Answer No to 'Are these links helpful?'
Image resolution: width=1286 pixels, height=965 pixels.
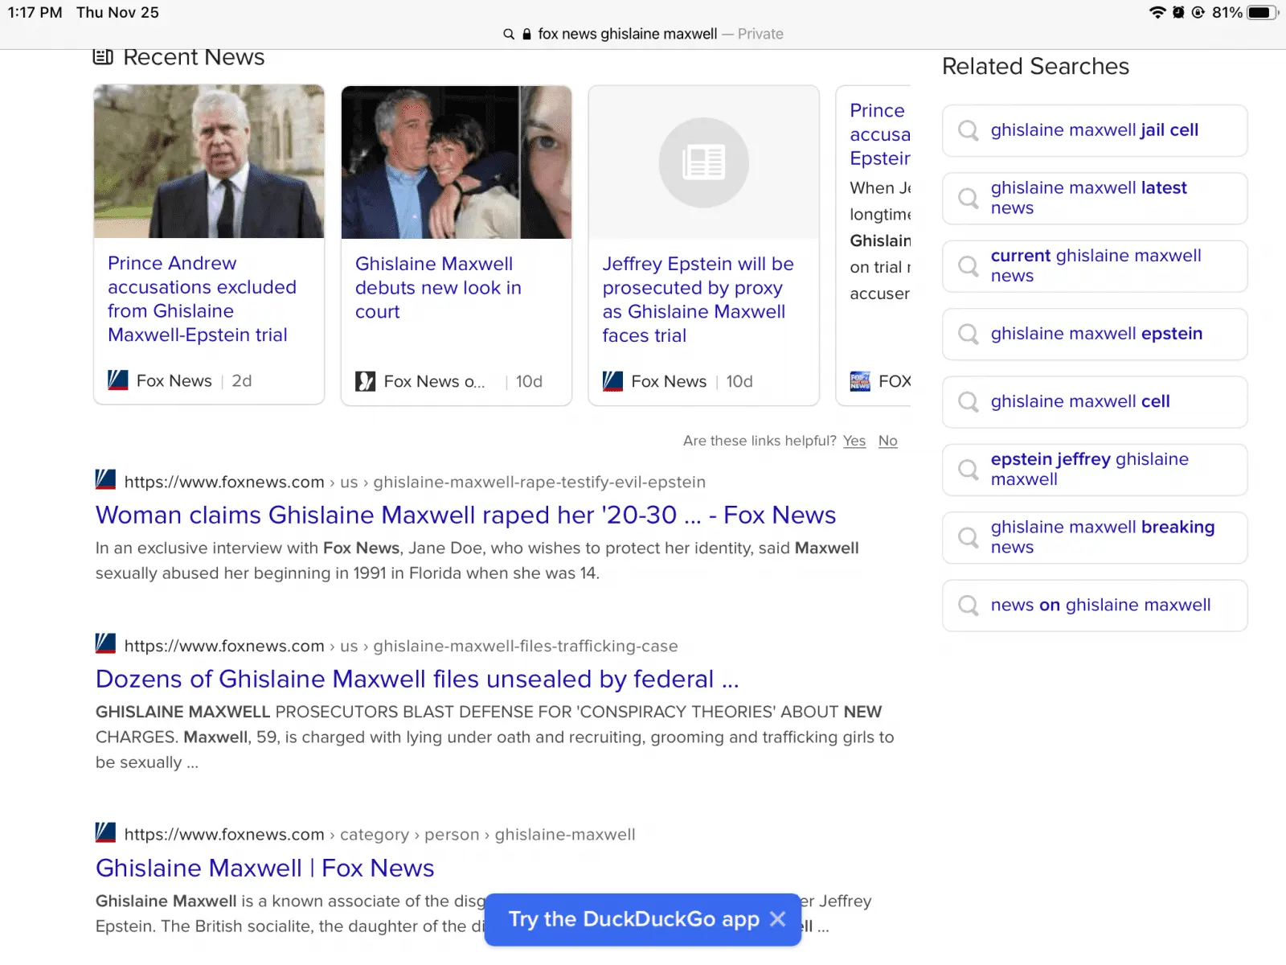(x=887, y=441)
